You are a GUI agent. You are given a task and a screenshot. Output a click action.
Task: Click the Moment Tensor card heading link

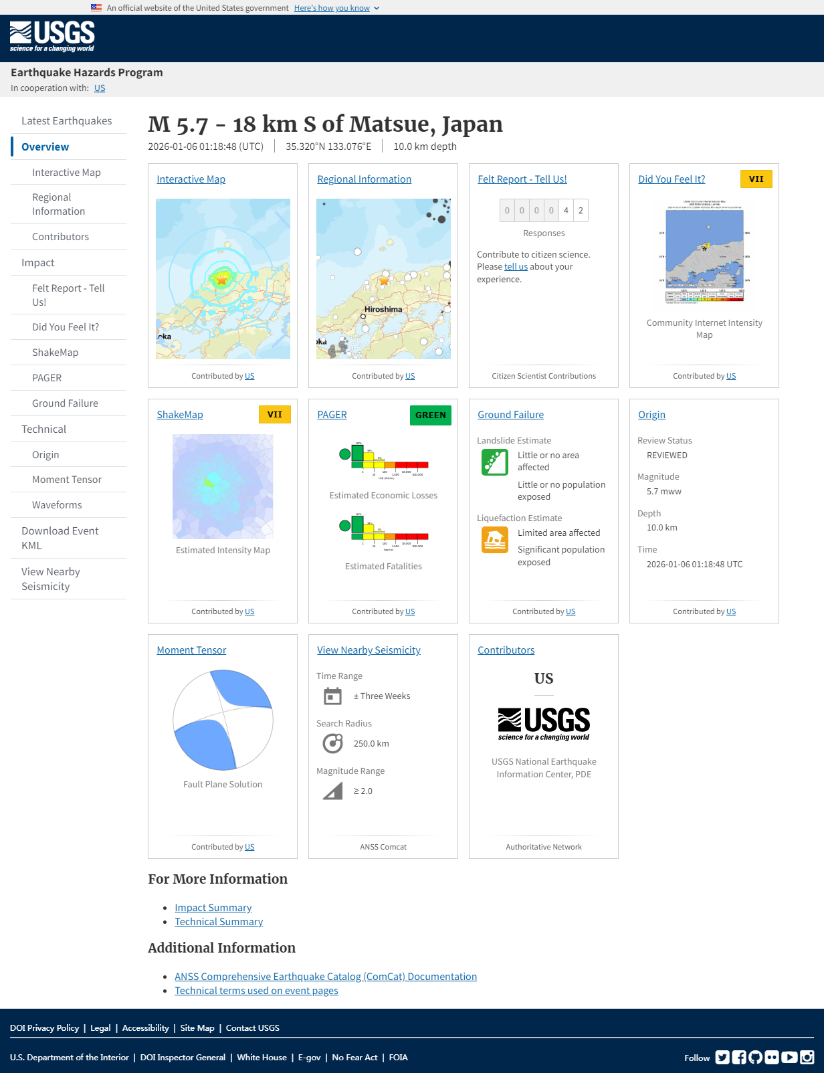191,650
